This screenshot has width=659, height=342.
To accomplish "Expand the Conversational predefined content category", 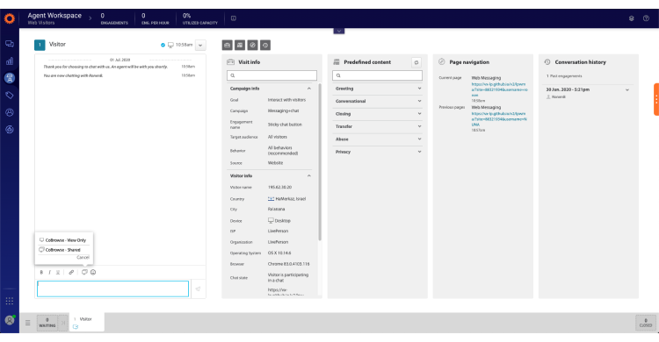I will (378, 101).
